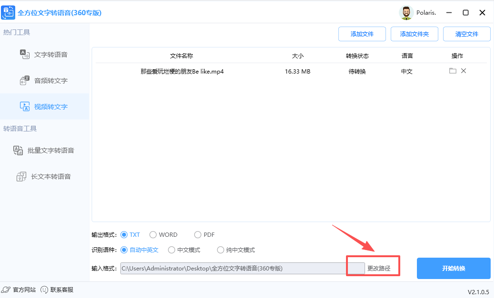Screen dimensions: 494x298
Task: Select PDF output format
Action: click(197, 234)
